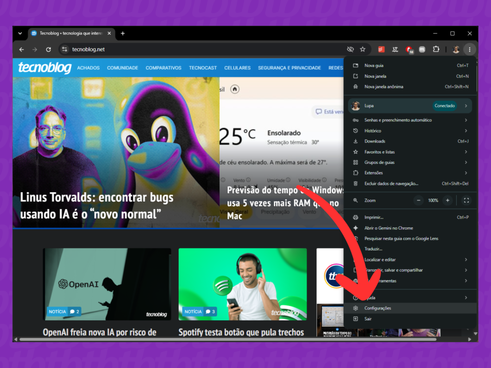Screen dimensions: 491x368
Task: Click the horizontal scrollbar's right arrow
Action: pyautogui.click(x=469, y=339)
